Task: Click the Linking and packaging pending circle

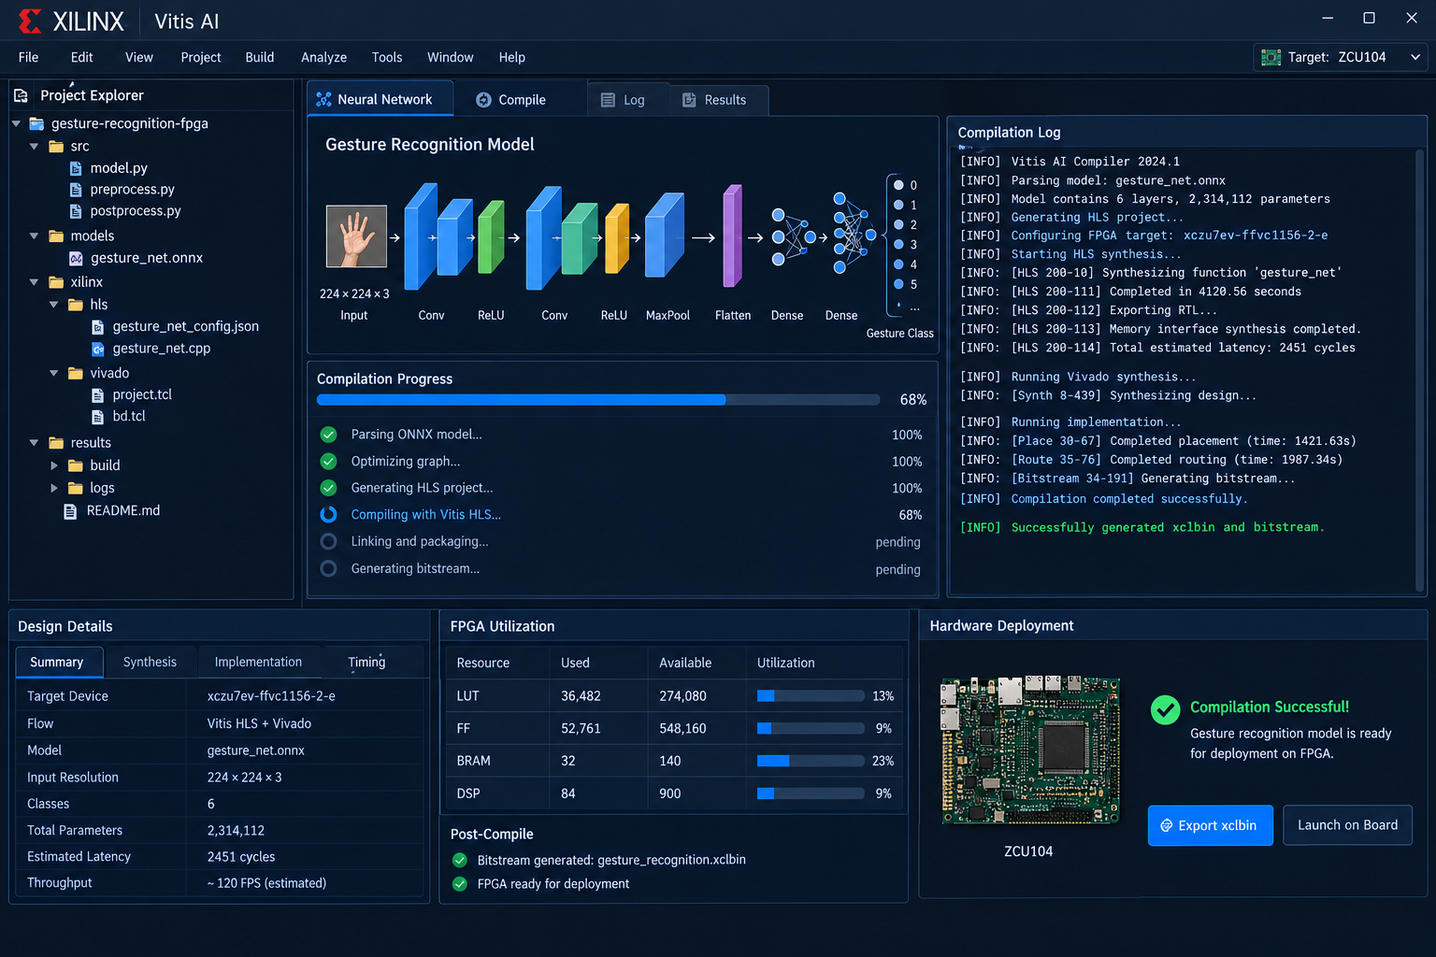Action: pos(328,541)
